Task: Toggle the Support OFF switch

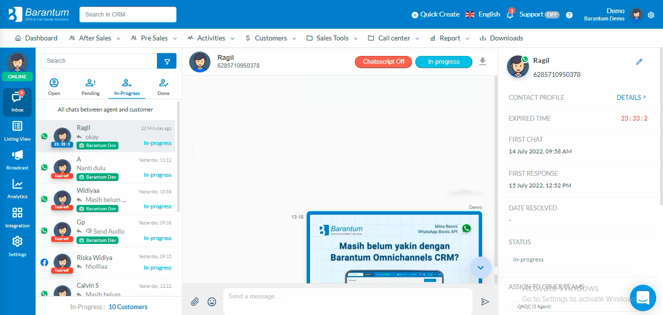Action: [552, 15]
